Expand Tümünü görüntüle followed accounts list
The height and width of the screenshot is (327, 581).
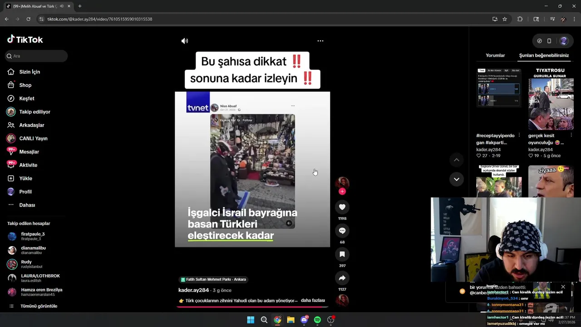coord(39,306)
